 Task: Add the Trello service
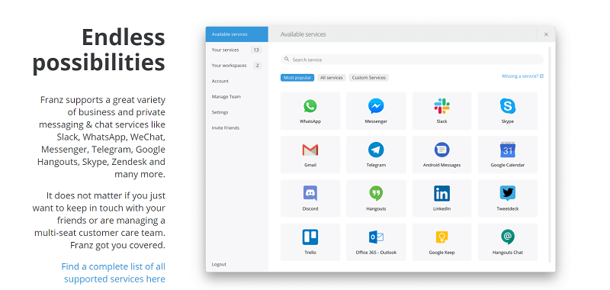tap(310, 242)
